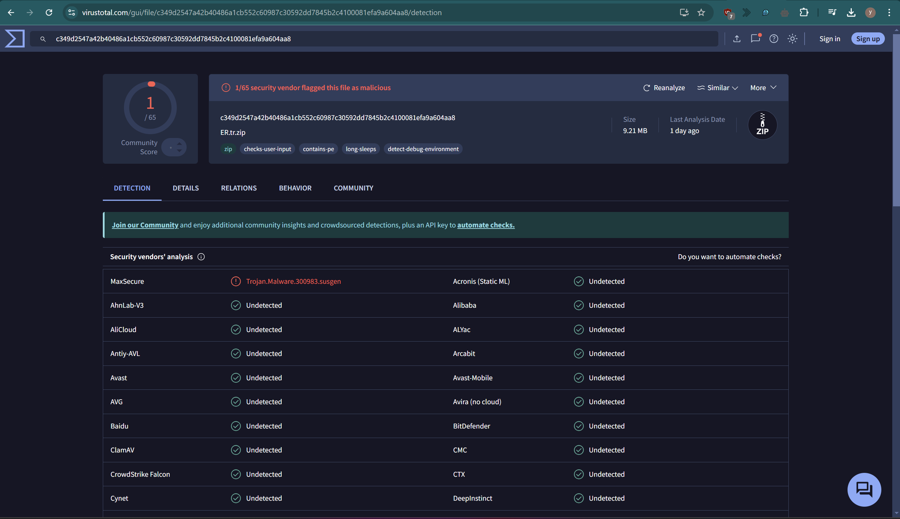The width and height of the screenshot is (900, 519).
Task: Click the greyed-out browser Forward arrow
Action: (30, 12)
